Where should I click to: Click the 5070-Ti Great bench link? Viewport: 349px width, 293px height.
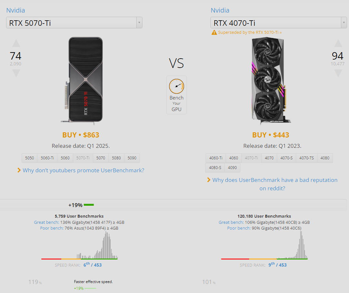(x=46, y=222)
